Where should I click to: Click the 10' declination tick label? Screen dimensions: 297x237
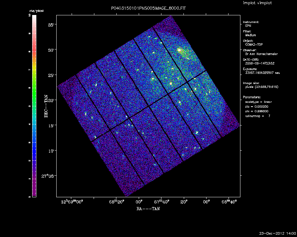coord(51,151)
